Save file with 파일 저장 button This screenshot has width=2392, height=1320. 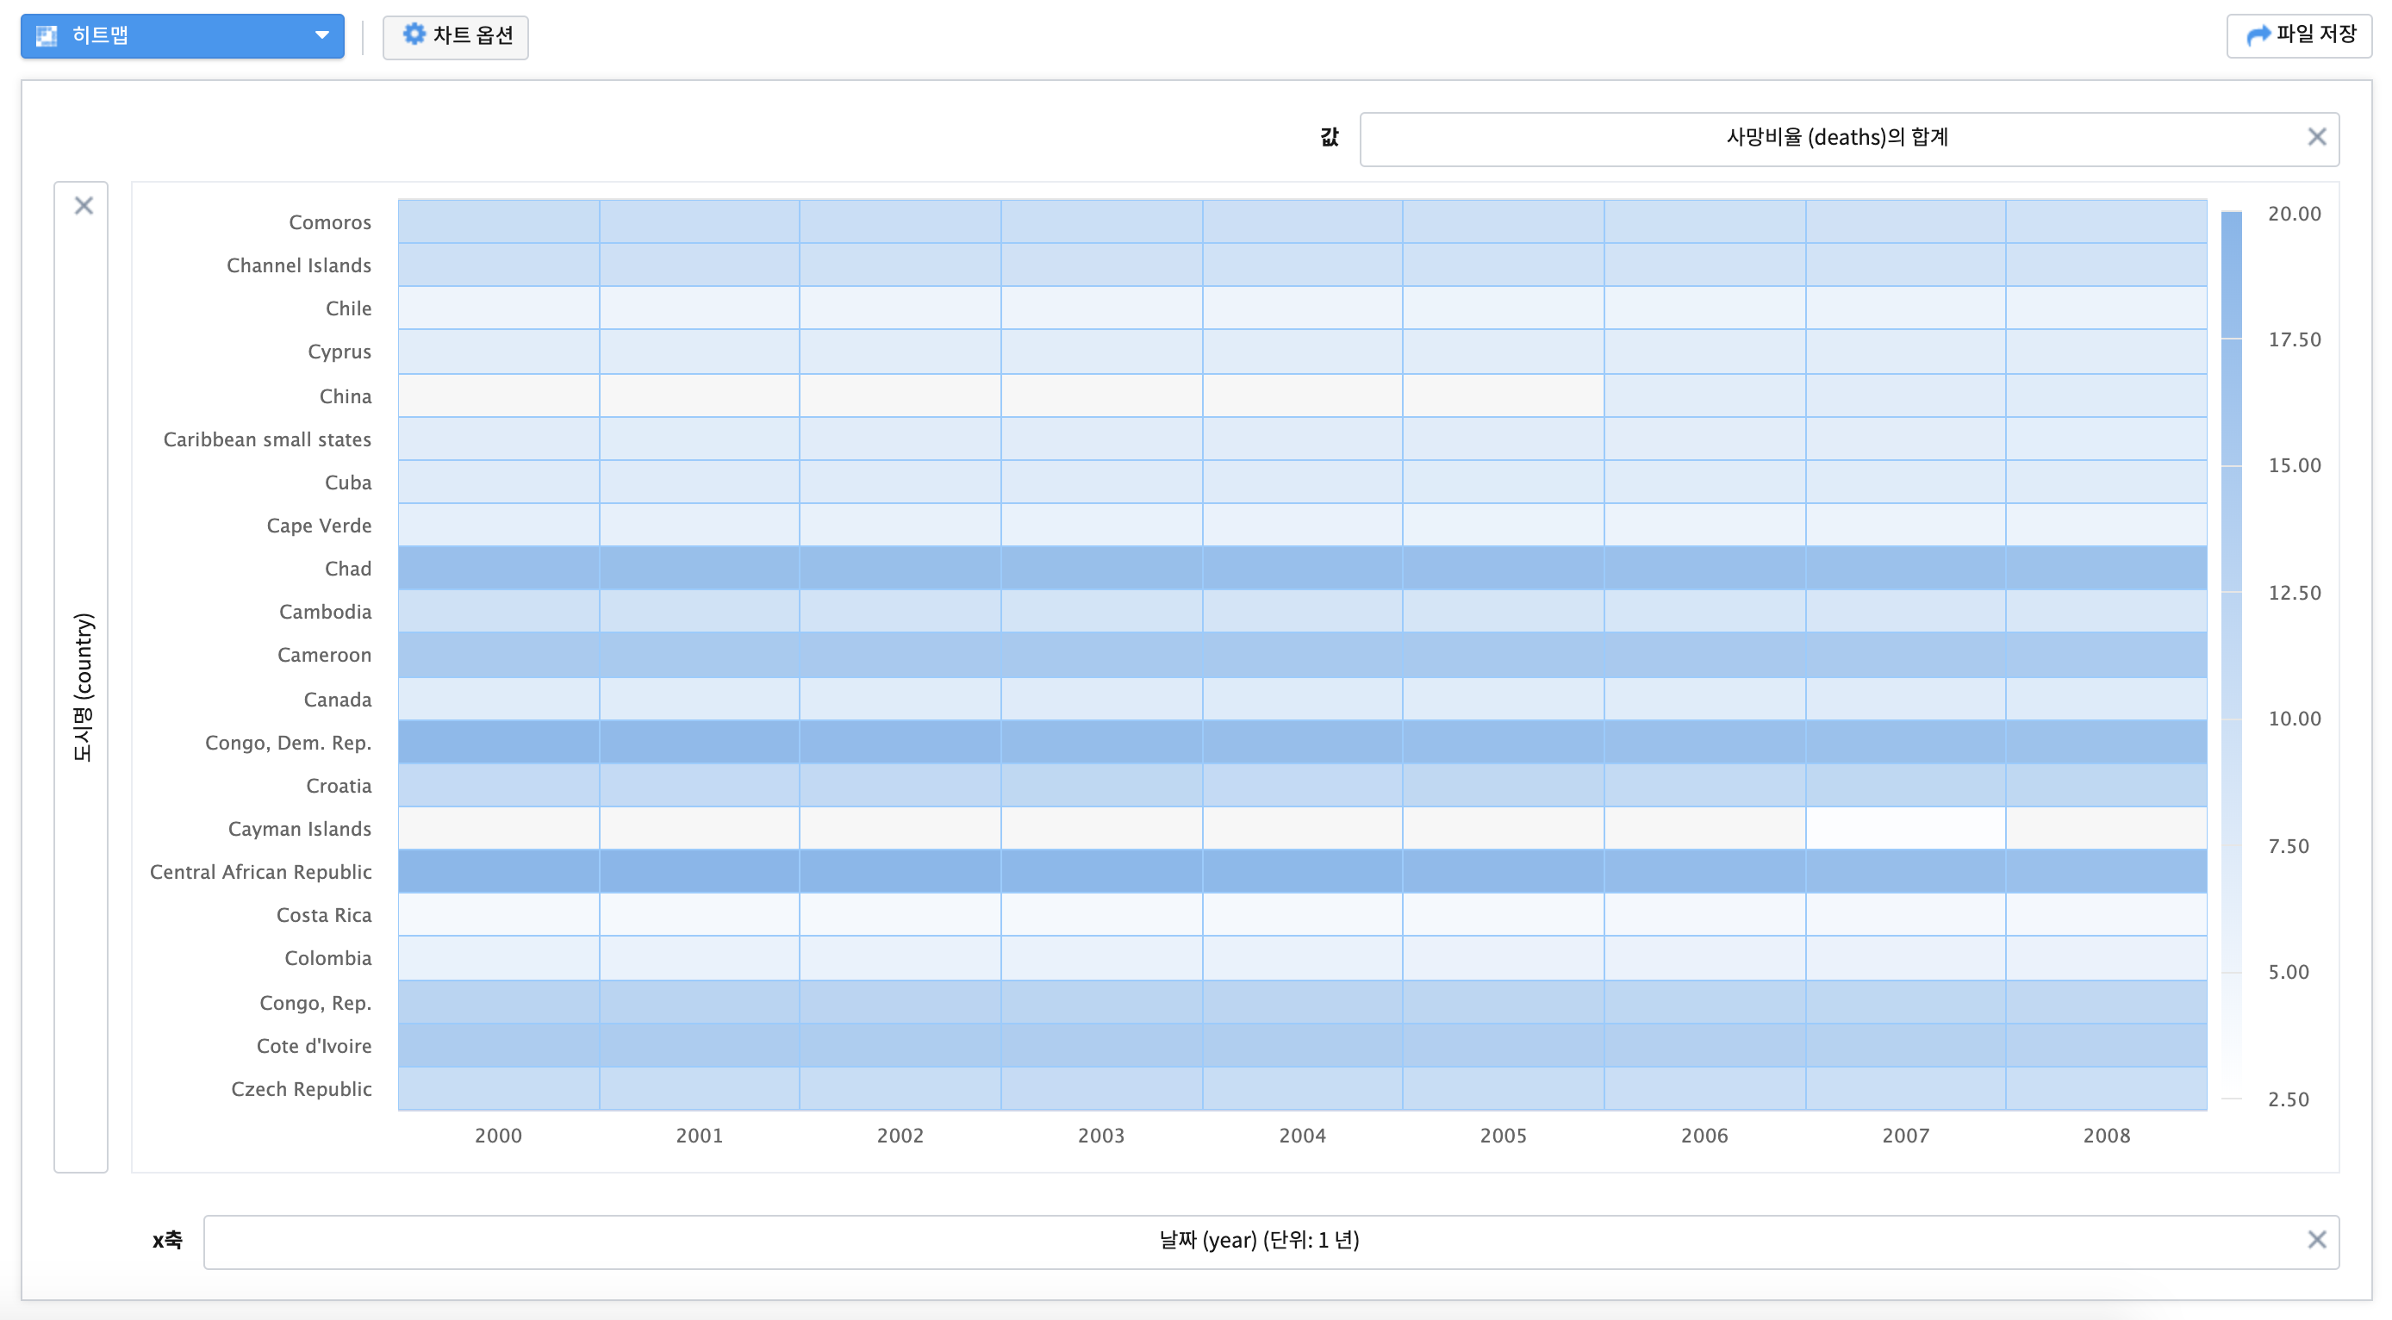[2298, 35]
